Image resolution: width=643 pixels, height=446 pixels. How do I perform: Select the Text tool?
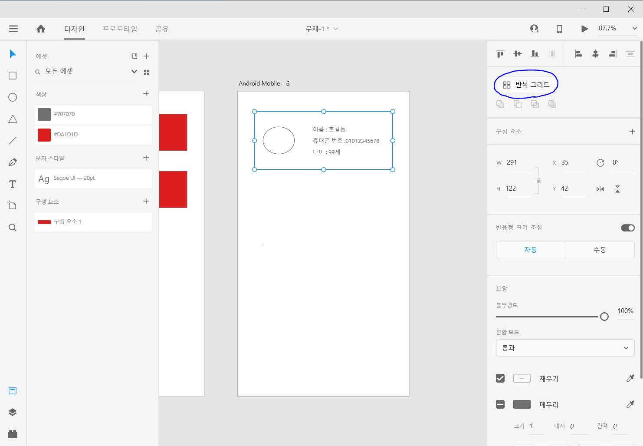(13, 184)
